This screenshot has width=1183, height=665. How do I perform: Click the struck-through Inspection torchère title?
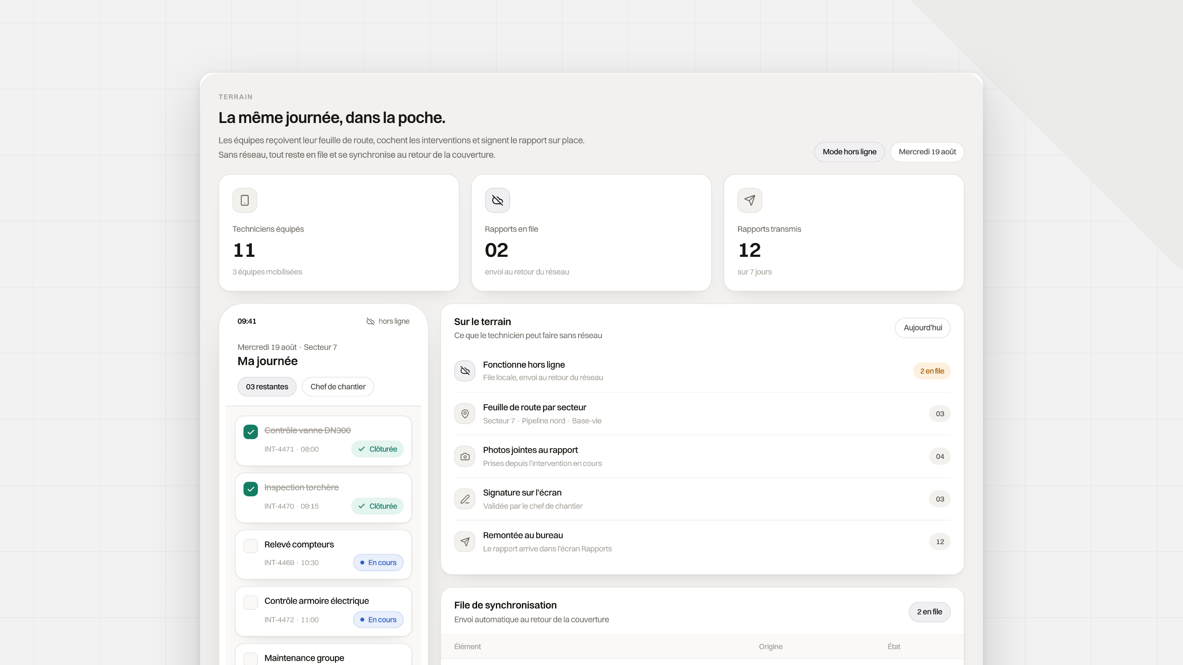point(301,487)
